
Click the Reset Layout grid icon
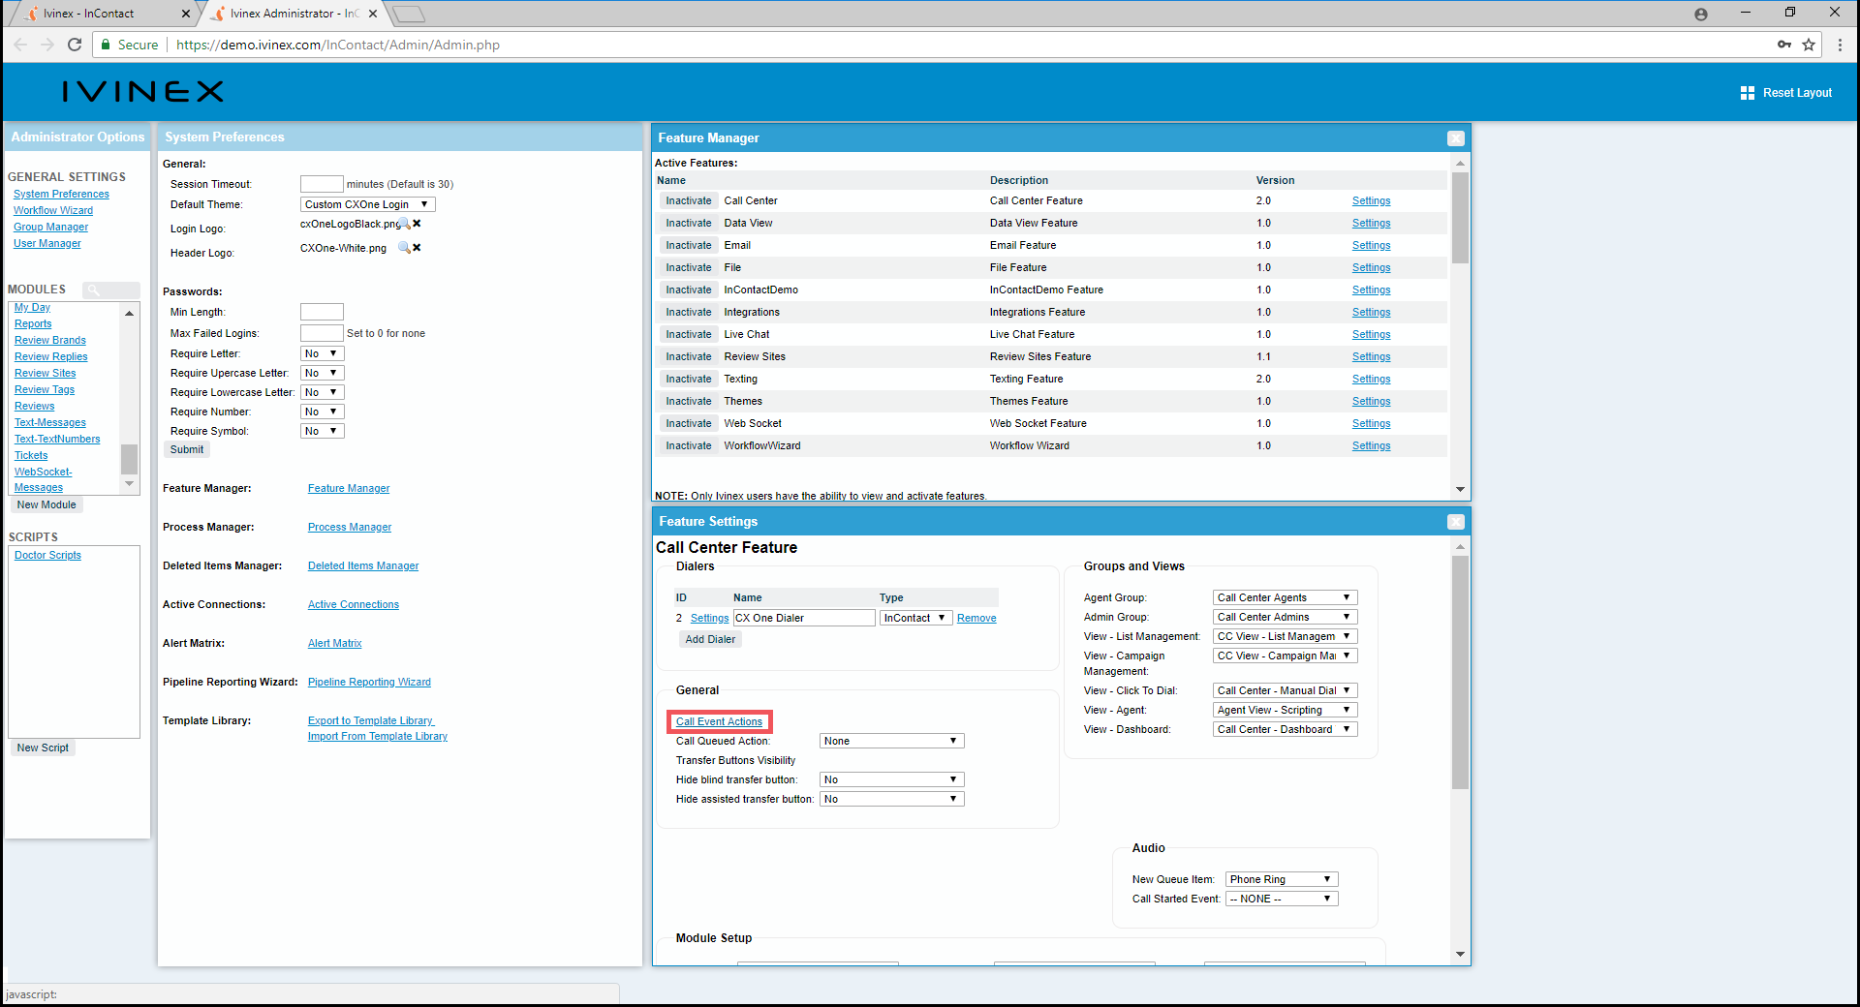coord(1748,93)
